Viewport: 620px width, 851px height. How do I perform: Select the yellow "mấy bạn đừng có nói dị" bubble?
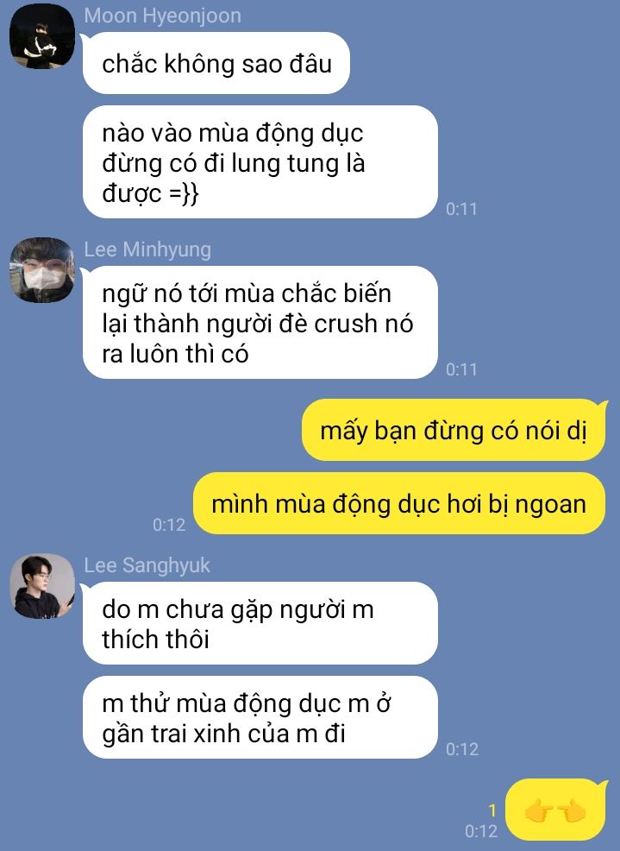coord(454,430)
